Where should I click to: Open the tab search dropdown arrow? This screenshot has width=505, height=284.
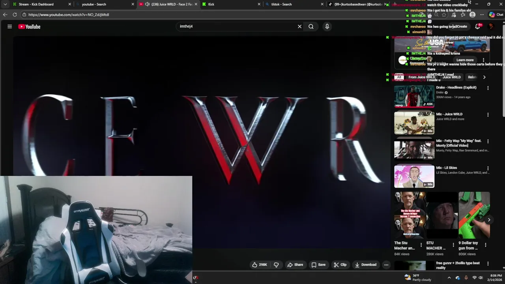[5, 4]
